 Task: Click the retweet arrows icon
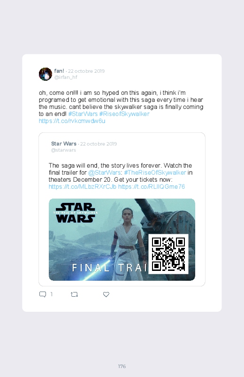point(74,294)
